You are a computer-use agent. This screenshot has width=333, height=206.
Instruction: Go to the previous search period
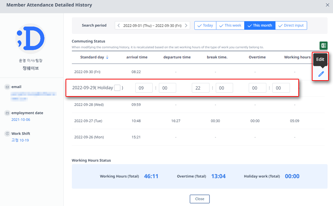pos(119,26)
